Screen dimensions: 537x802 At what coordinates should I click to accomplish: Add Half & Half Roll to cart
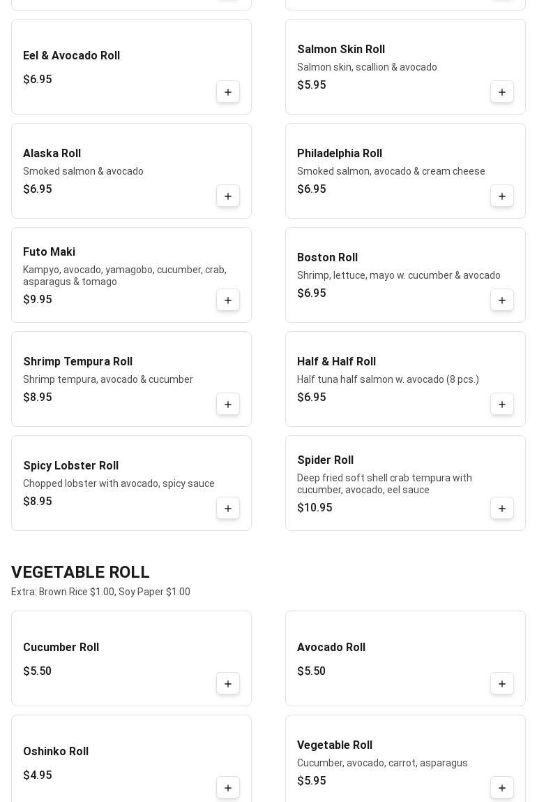tap(502, 404)
